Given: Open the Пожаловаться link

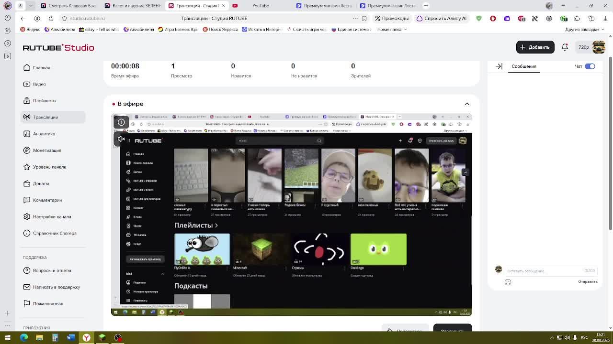Looking at the screenshot, I should [x=53, y=303].
